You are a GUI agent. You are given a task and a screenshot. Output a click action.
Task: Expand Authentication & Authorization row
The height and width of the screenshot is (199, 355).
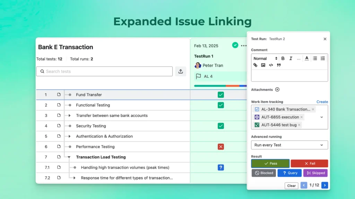coord(69,136)
